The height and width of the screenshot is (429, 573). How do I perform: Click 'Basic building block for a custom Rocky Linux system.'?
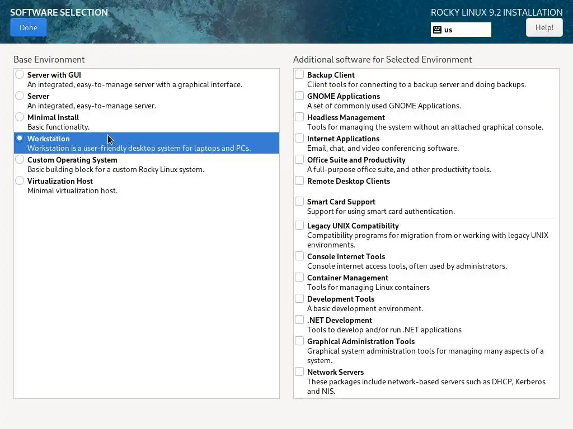point(116,169)
